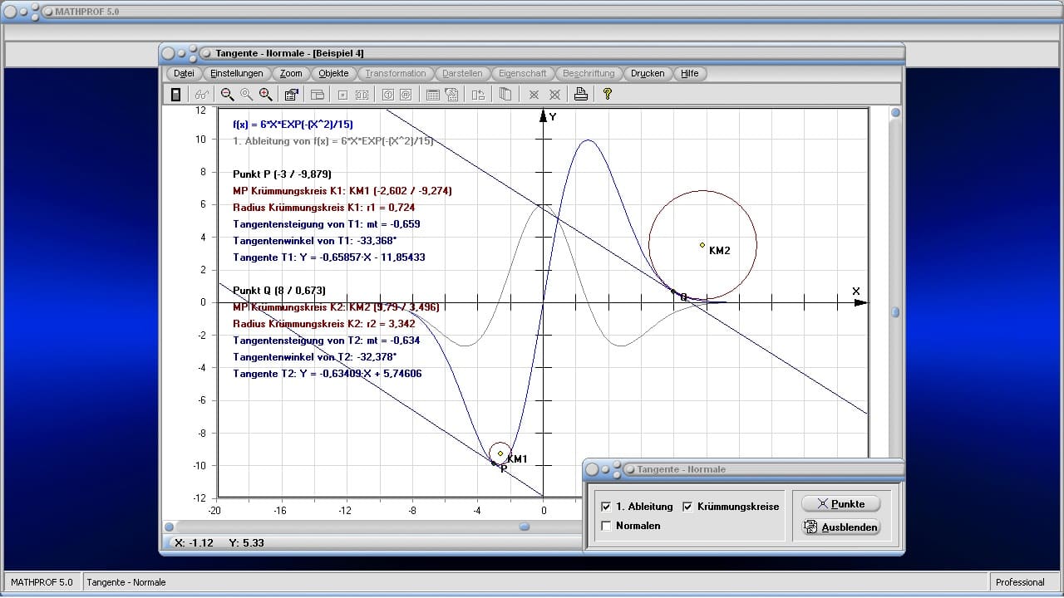Click 'MATHPROF 5.0' status bar cell
The width and height of the screenshot is (1064, 598).
point(42,582)
